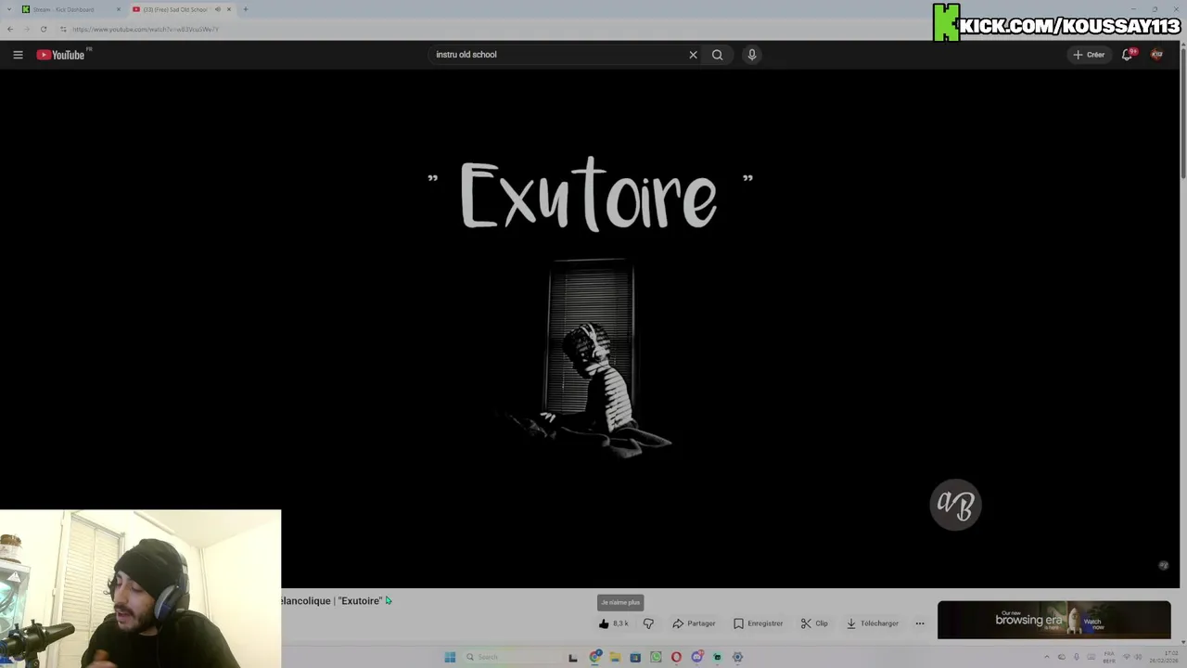The image size is (1187, 668).
Task: Go back with browser back arrow
Action: point(9,29)
